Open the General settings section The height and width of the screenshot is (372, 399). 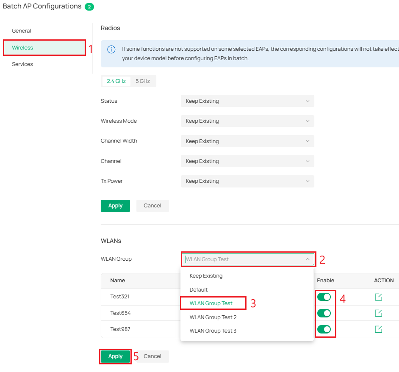pyautogui.click(x=21, y=31)
